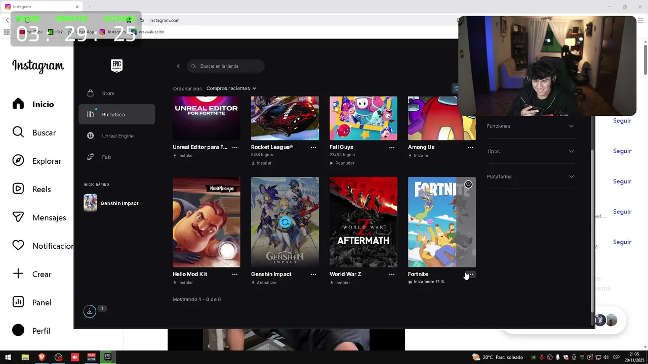648x364 pixels.
Task: Click the instagram.com address bar
Action: [x=299, y=20]
